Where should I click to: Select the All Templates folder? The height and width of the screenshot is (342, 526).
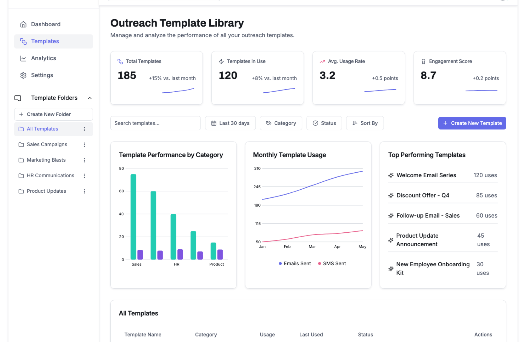[42, 129]
